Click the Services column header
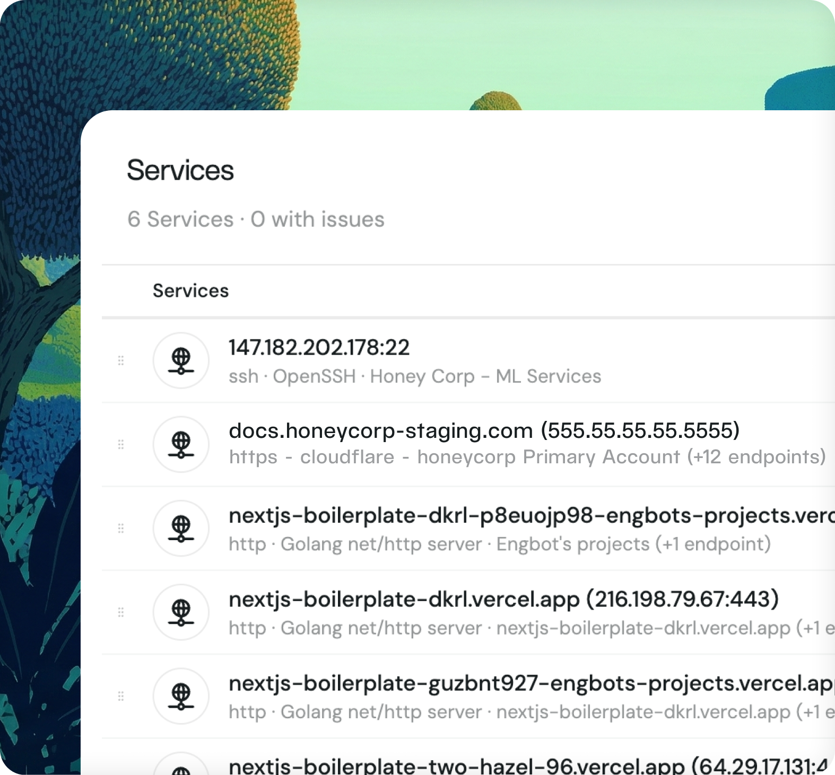 [x=190, y=290]
